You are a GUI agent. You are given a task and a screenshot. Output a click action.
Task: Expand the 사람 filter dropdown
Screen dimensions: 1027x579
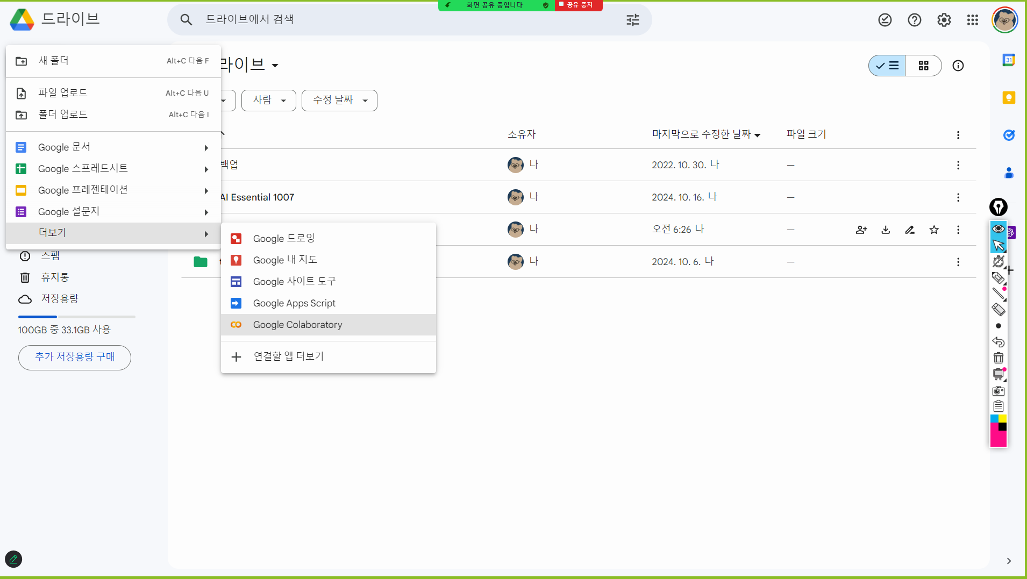coord(268,101)
